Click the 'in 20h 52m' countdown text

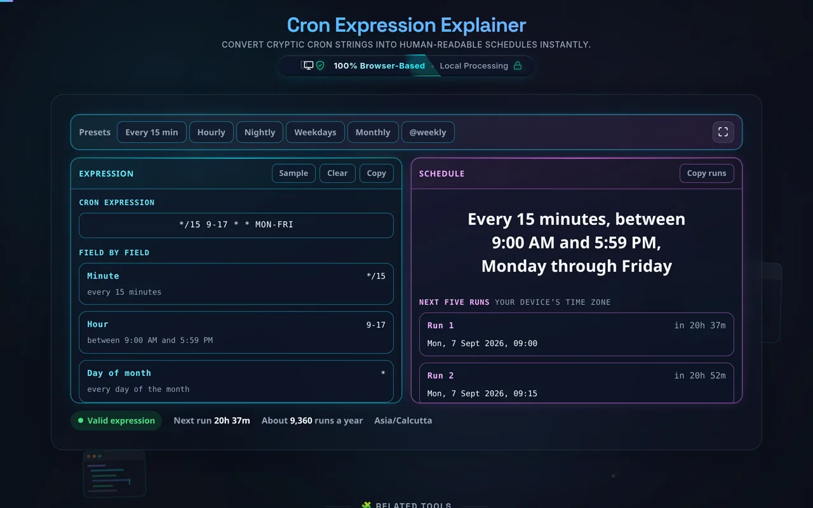(x=700, y=375)
